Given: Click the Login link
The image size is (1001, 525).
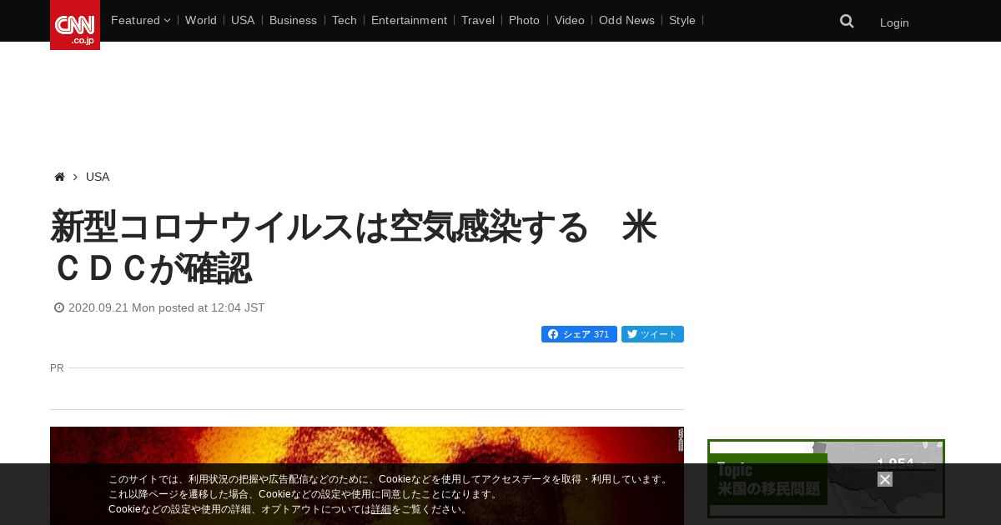Looking at the screenshot, I should click(894, 22).
